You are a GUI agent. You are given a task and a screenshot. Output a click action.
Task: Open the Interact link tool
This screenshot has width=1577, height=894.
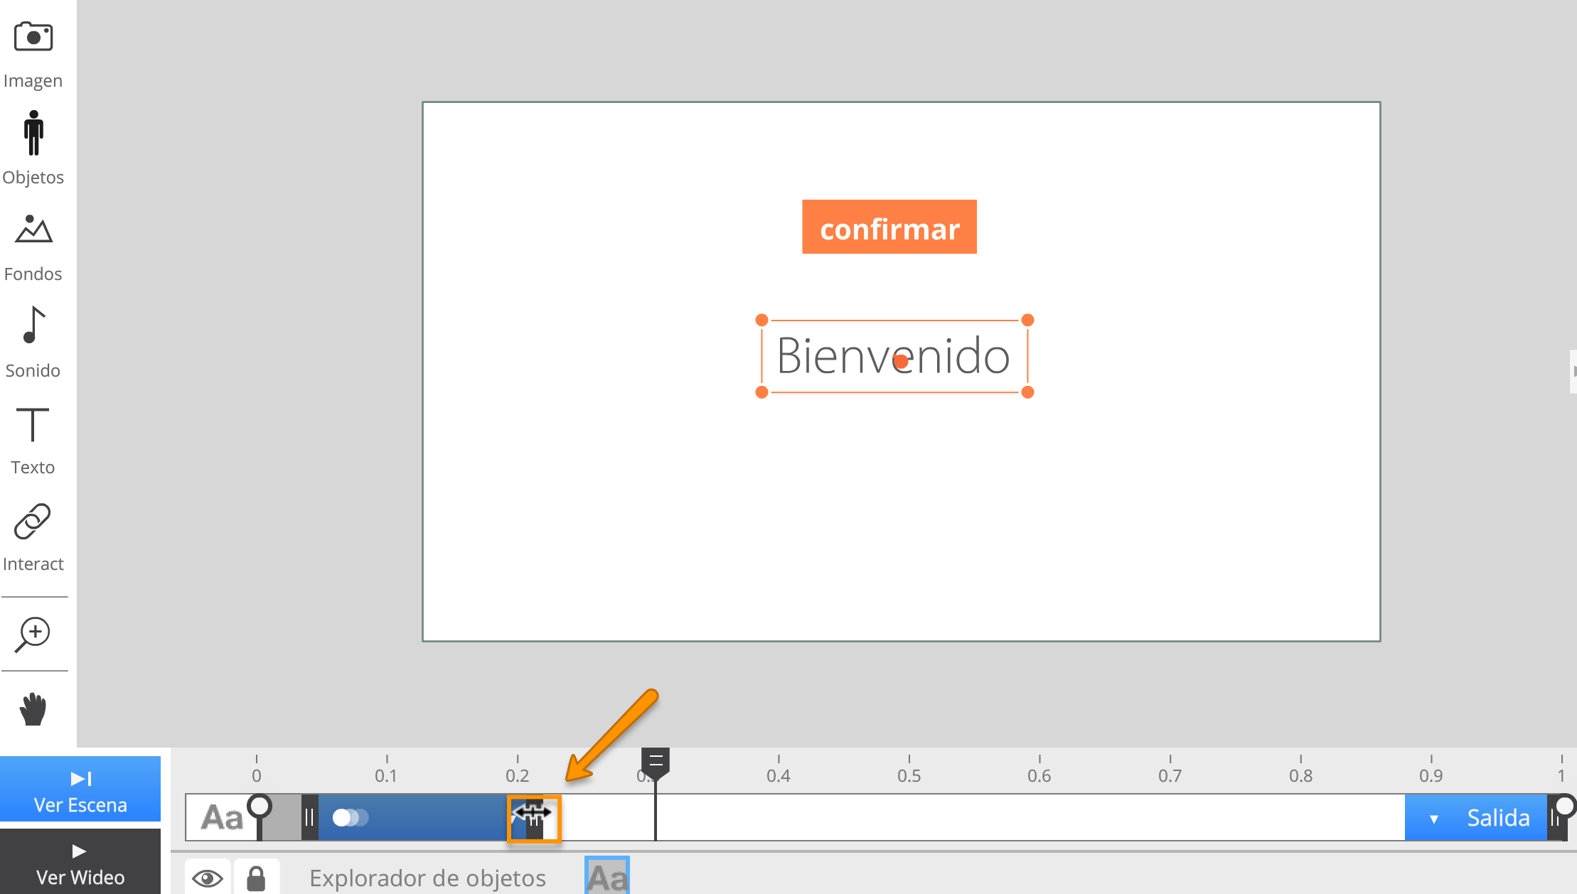point(33,522)
